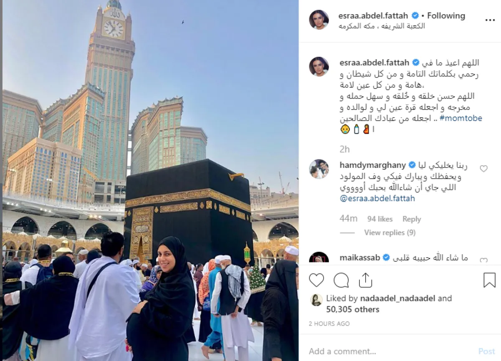Open the hamdymarghany username link

click(x=373, y=164)
